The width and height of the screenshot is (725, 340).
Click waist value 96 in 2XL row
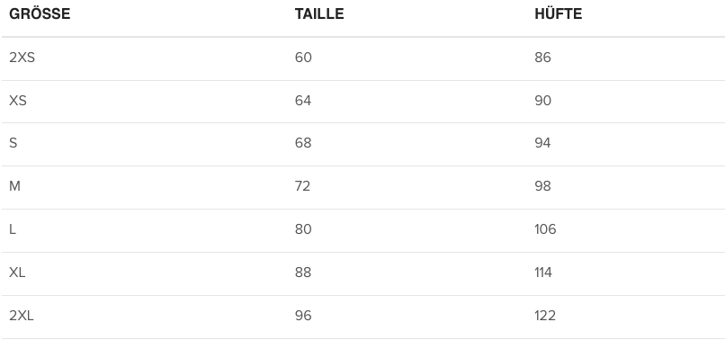point(303,316)
